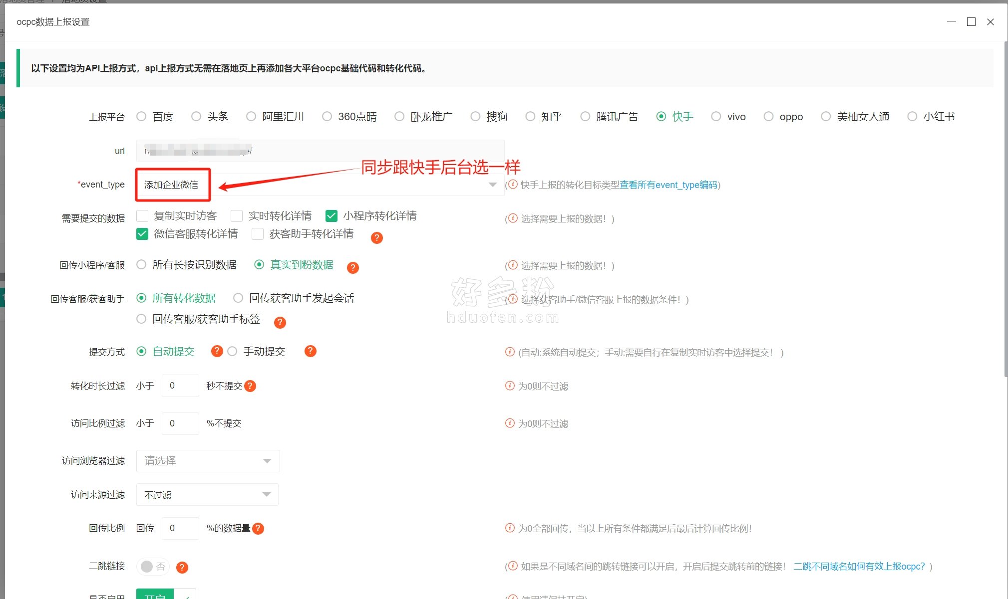Click the dialog's vertical scrollbar
Screen dimensions: 1008x599
coord(1006,209)
